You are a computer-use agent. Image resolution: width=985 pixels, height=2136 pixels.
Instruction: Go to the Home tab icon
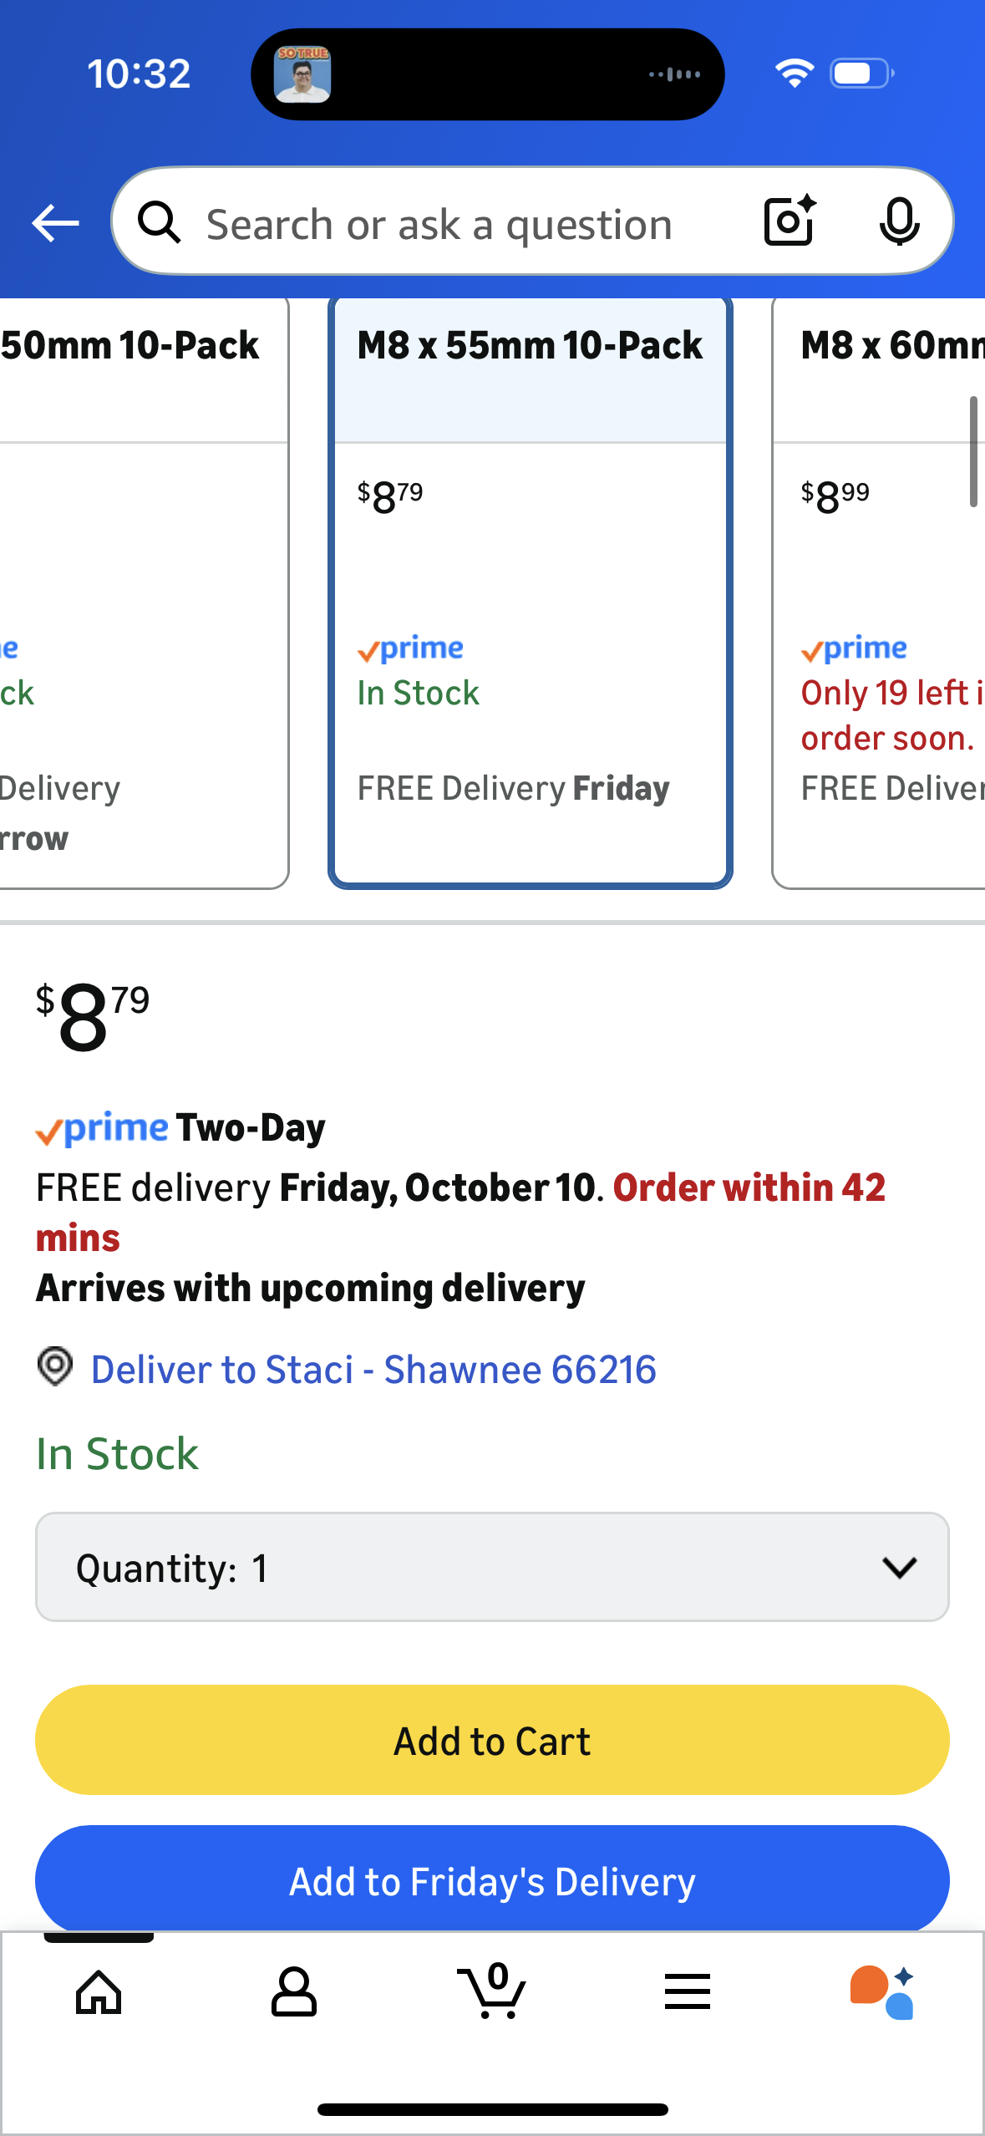click(x=99, y=1992)
